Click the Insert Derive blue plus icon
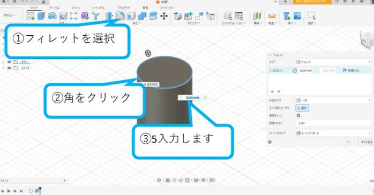The height and width of the screenshot is (195, 374). click(x=286, y=16)
